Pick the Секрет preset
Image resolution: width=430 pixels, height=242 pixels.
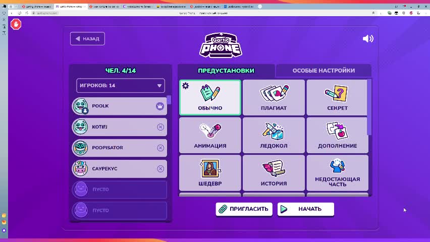click(x=337, y=98)
